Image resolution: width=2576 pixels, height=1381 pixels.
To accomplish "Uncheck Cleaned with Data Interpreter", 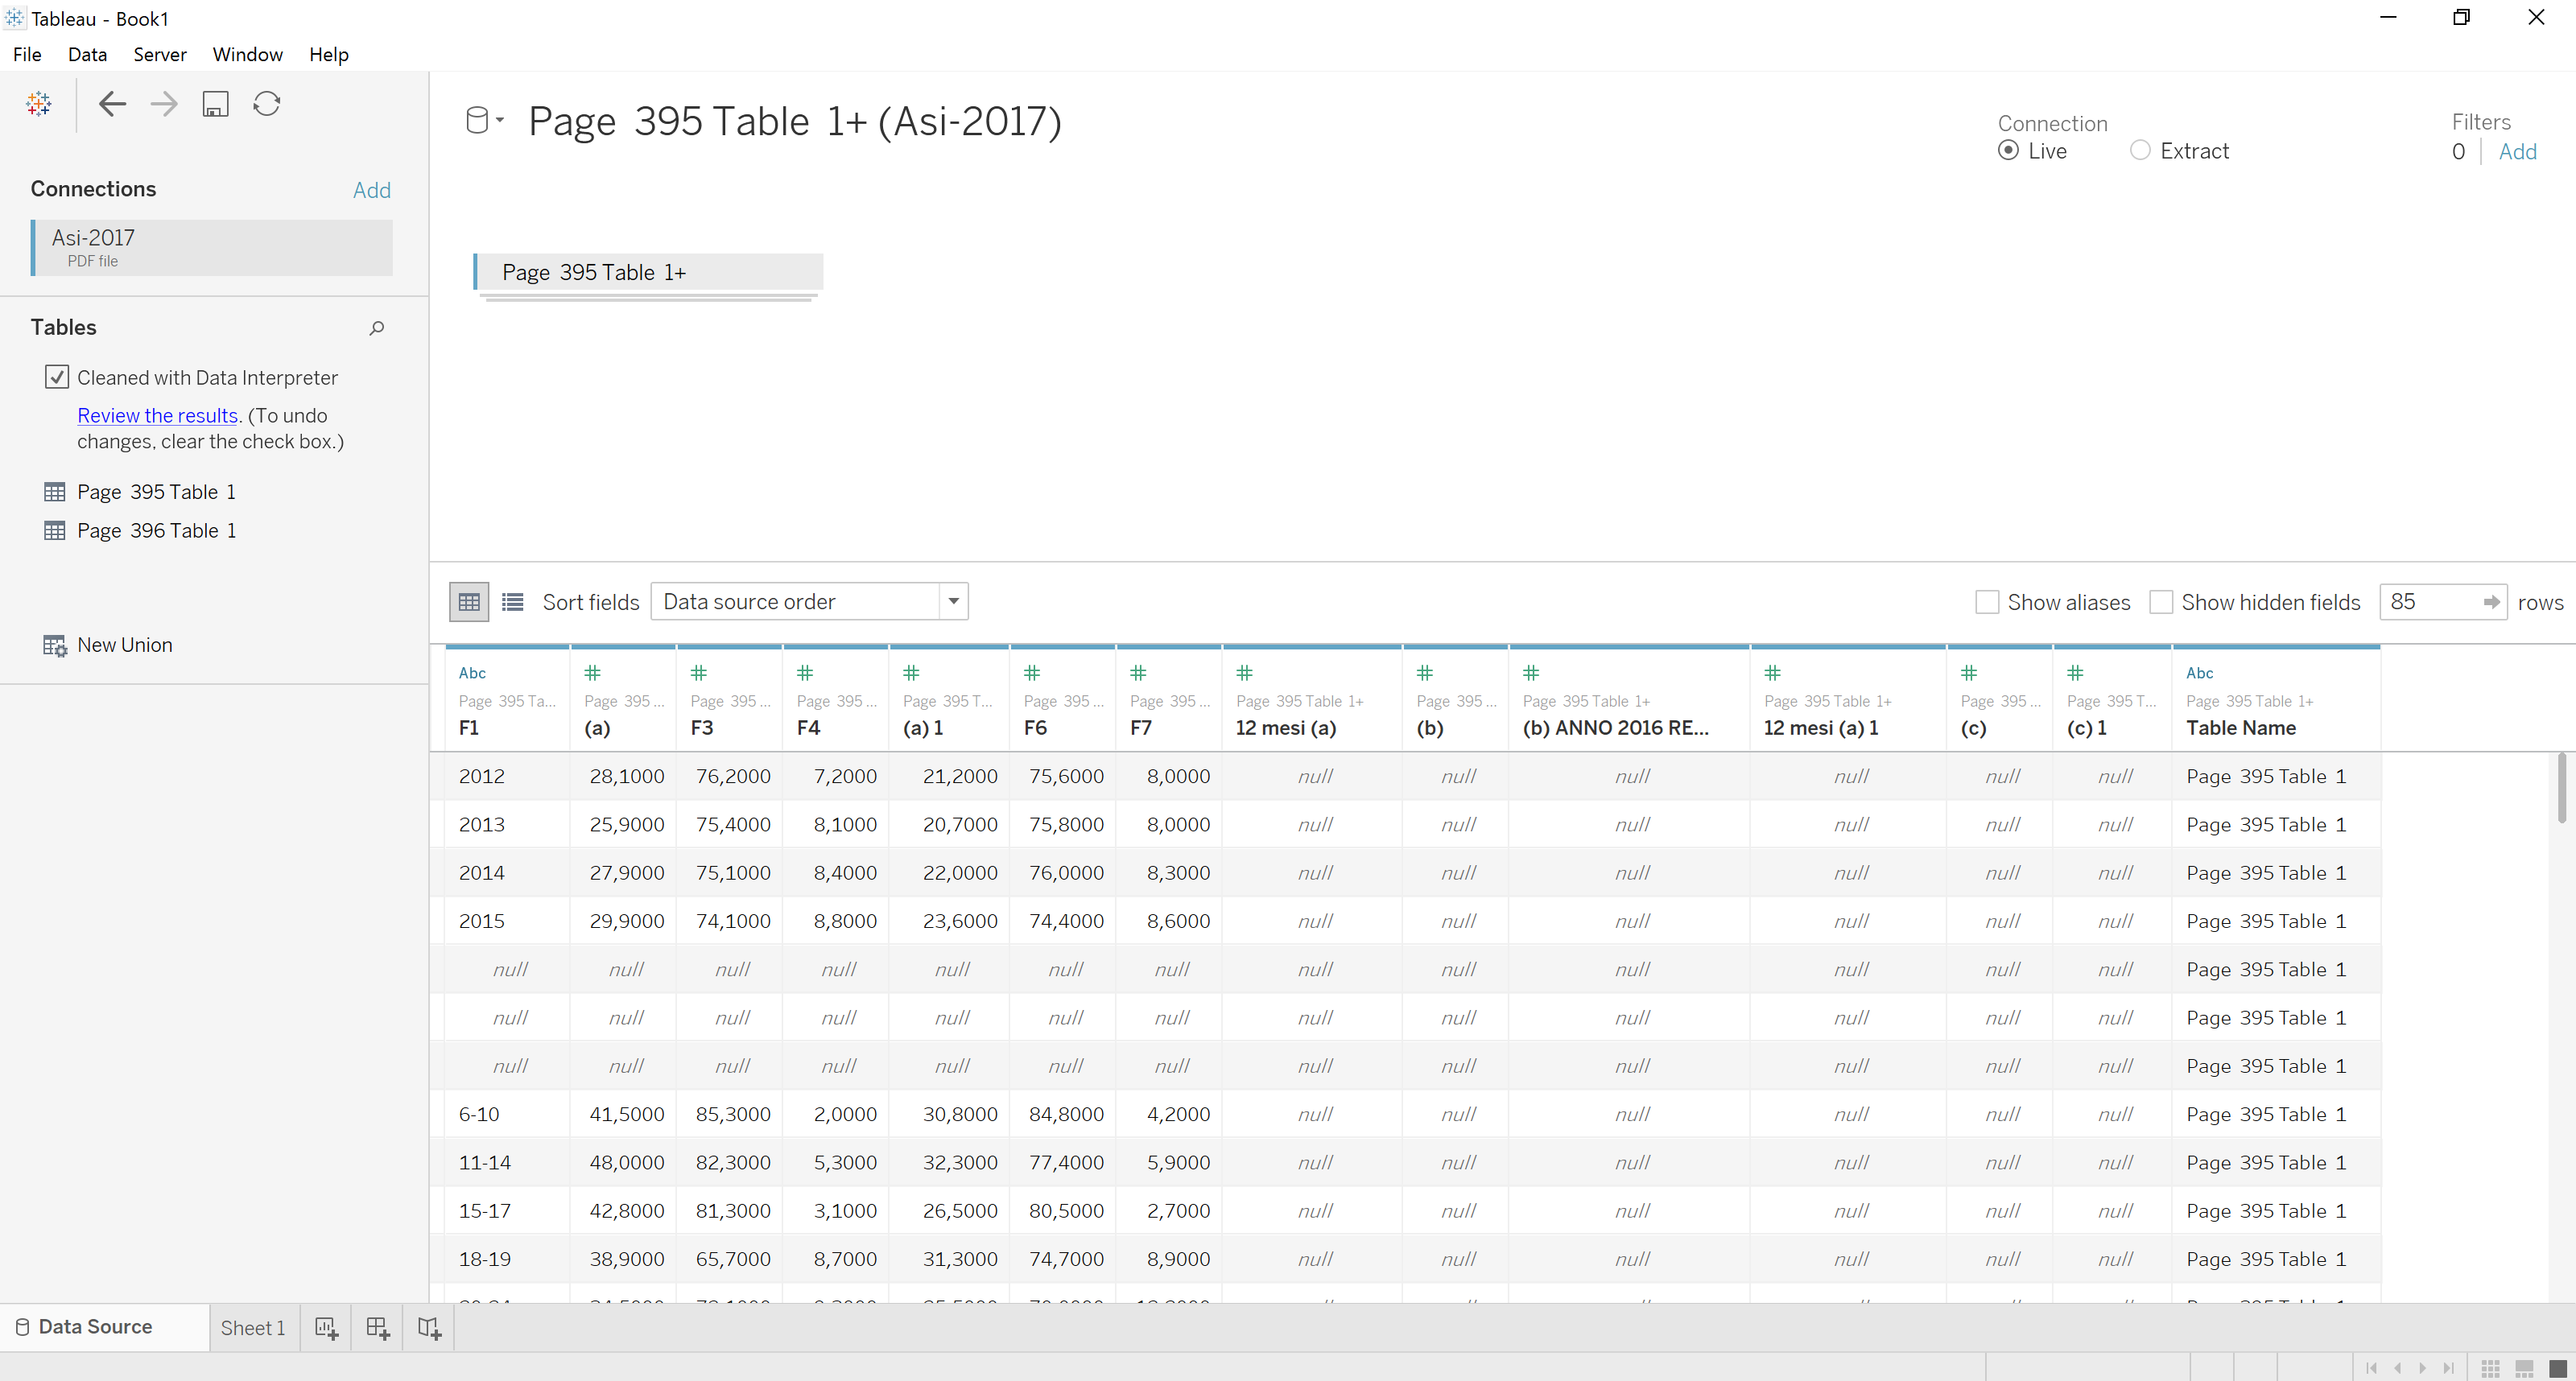I will coord(57,377).
